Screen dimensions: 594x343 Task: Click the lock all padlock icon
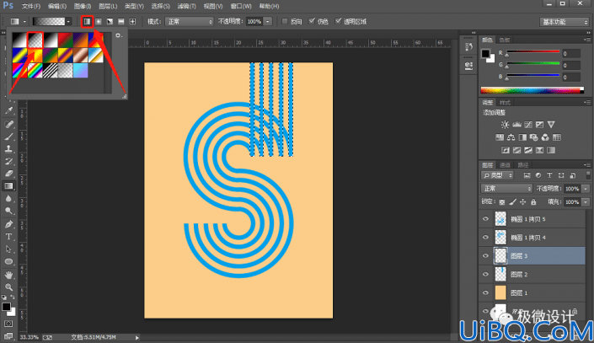(x=533, y=202)
